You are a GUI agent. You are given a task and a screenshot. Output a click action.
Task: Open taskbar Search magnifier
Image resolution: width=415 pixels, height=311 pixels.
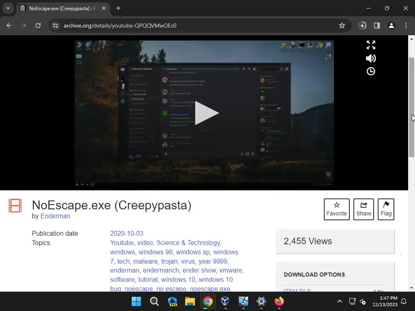click(154, 301)
